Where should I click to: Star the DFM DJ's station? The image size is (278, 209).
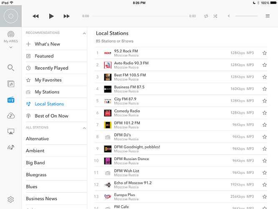coord(265,137)
